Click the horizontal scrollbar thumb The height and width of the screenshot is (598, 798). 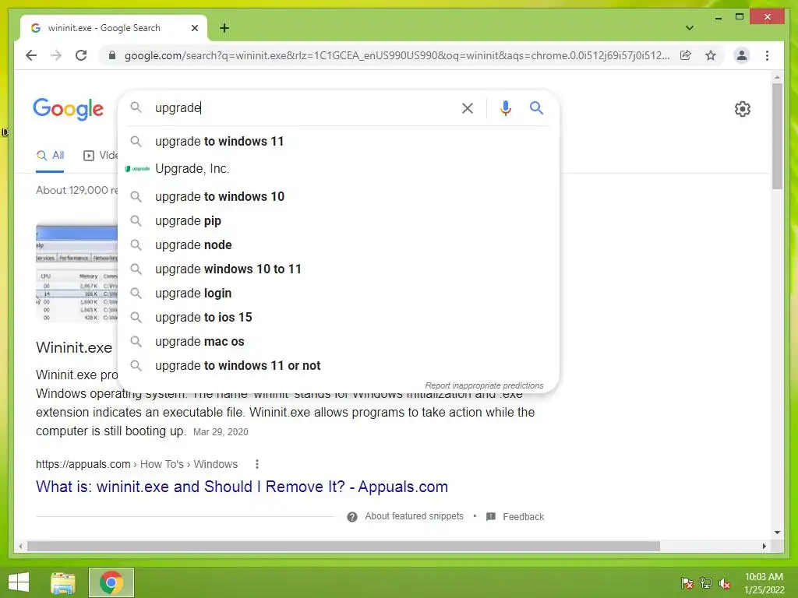click(344, 546)
